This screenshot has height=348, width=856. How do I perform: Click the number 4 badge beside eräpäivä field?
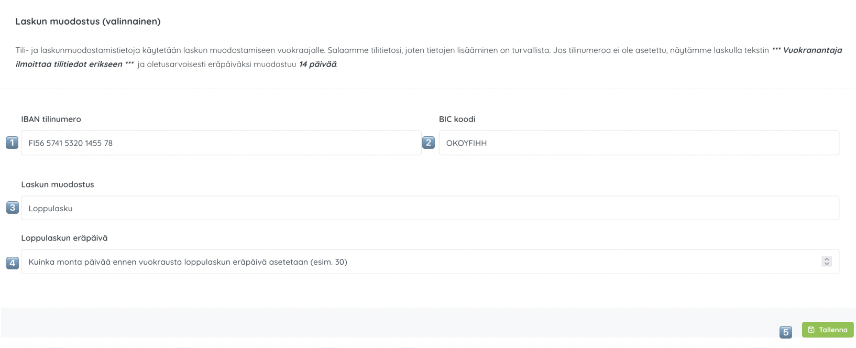[x=13, y=263]
